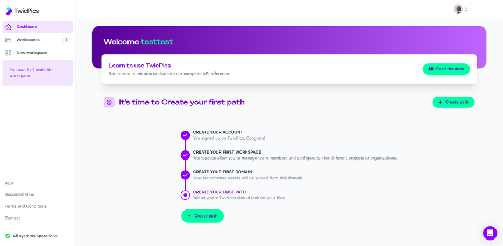Select New workspace in sidebar
503x246 pixels.
point(32,53)
